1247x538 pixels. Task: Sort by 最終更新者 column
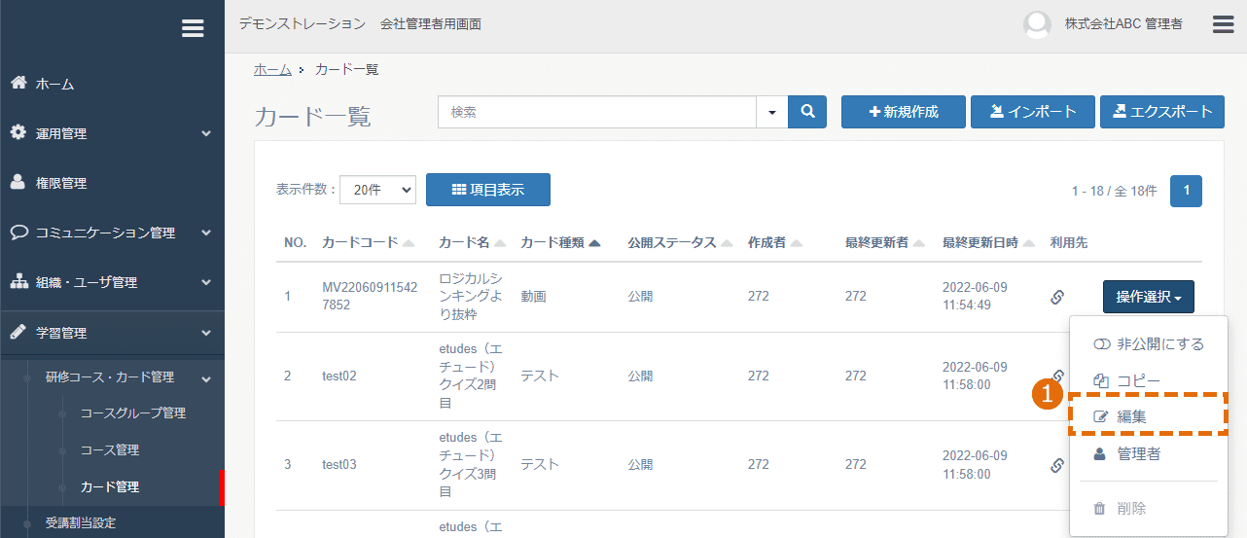[x=884, y=242]
